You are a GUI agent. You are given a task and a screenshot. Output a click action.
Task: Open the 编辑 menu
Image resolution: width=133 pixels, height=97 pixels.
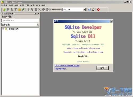click(x=11, y=6)
